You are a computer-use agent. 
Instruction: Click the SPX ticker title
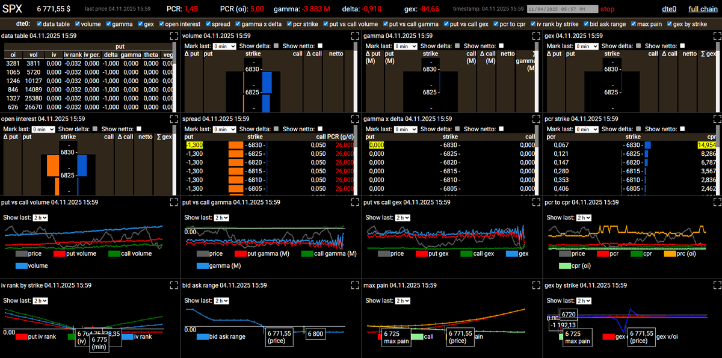coord(12,9)
